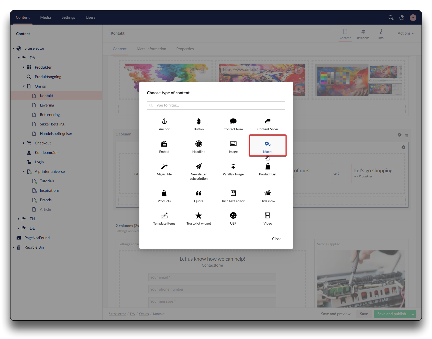Viewport: 432px width, 339px height.
Task: Choose the Anchor content type icon
Action: (164, 121)
